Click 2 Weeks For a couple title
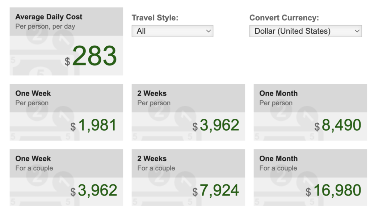 (x=152, y=159)
